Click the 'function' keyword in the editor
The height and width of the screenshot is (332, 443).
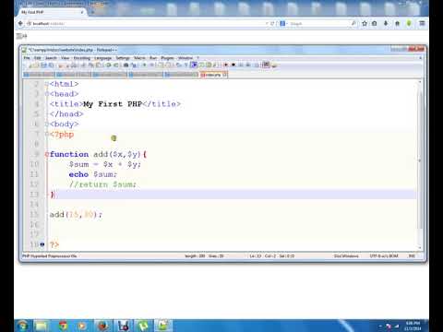(69, 154)
